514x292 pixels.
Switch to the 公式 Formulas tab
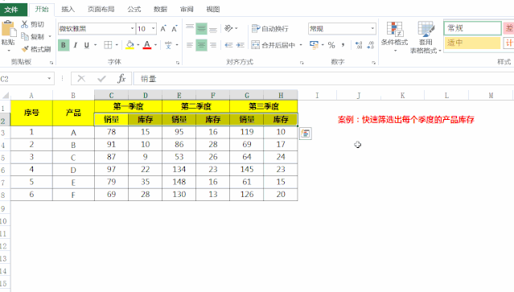tap(134, 10)
